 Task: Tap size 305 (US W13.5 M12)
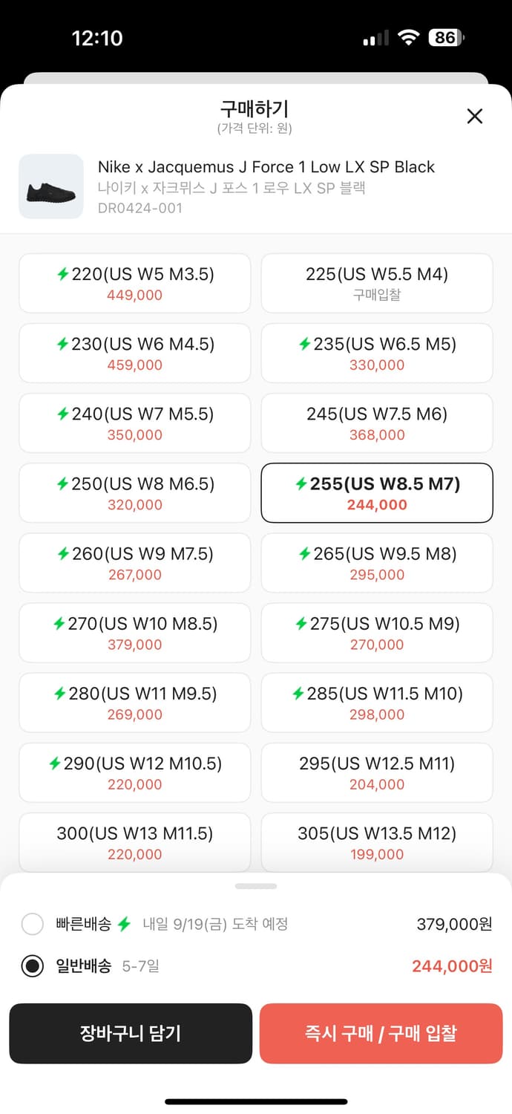point(377,842)
